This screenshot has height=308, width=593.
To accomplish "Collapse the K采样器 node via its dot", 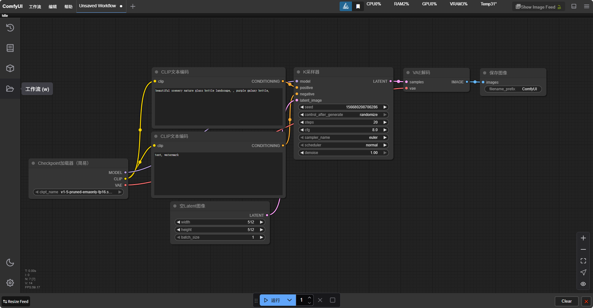I will tap(298, 72).
